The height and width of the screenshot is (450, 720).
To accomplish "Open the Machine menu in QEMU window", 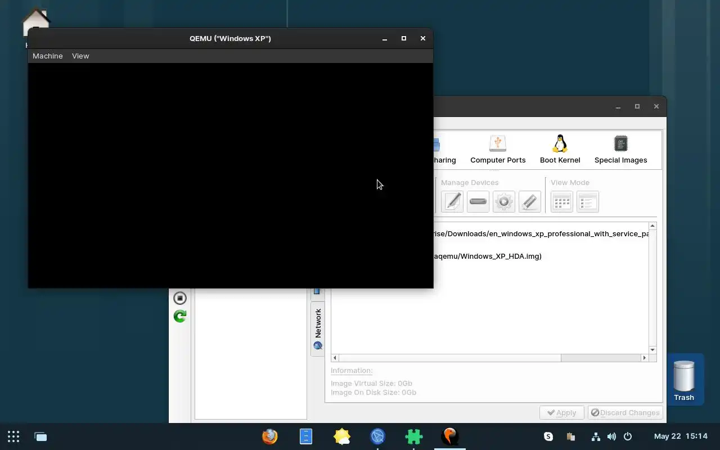I will [x=48, y=56].
